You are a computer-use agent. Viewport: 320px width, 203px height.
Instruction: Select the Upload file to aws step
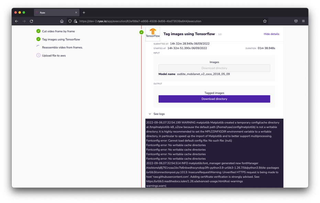(x=54, y=56)
